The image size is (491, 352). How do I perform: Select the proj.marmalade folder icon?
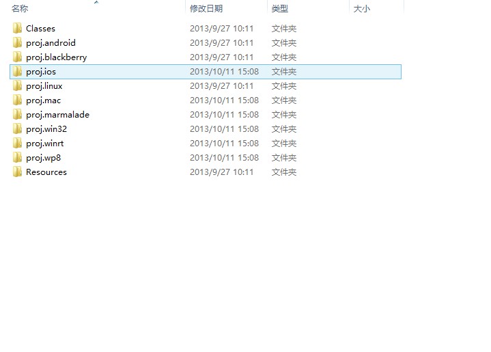pyautogui.click(x=17, y=115)
